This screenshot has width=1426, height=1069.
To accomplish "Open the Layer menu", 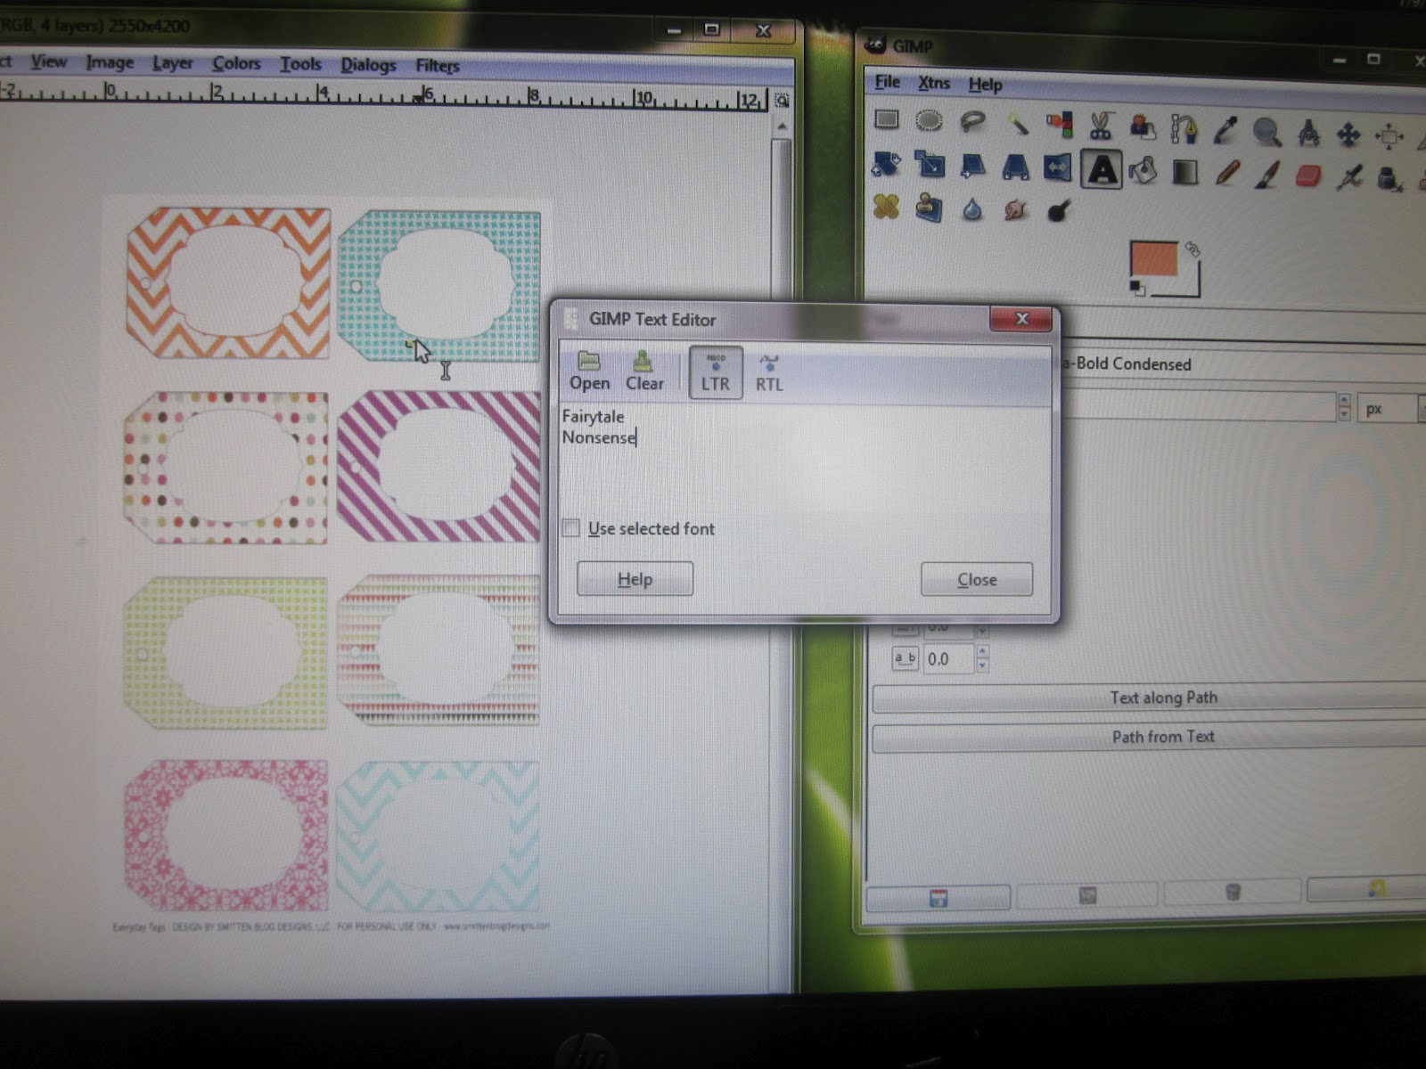I will pos(172,63).
